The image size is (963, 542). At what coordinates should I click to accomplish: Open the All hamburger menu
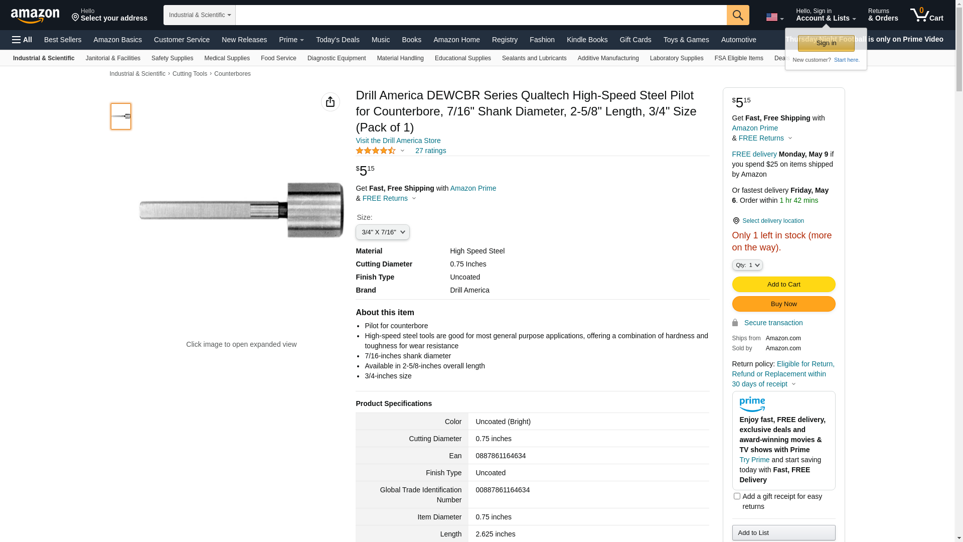click(x=22, y=40)
